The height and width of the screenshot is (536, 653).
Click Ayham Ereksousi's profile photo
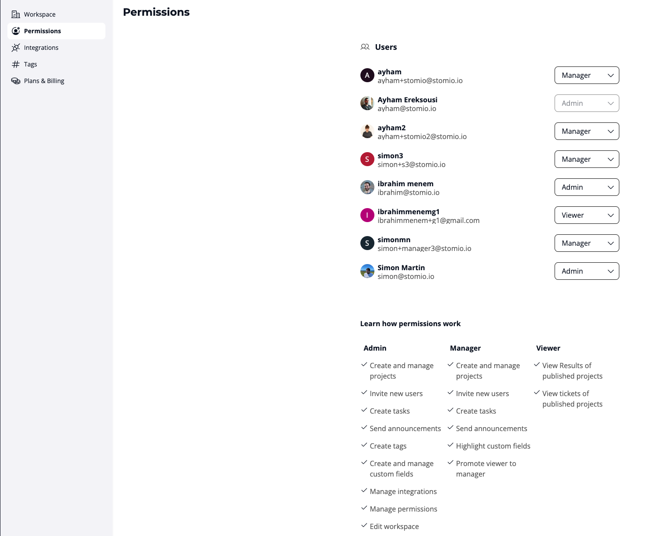click(367, 103)
